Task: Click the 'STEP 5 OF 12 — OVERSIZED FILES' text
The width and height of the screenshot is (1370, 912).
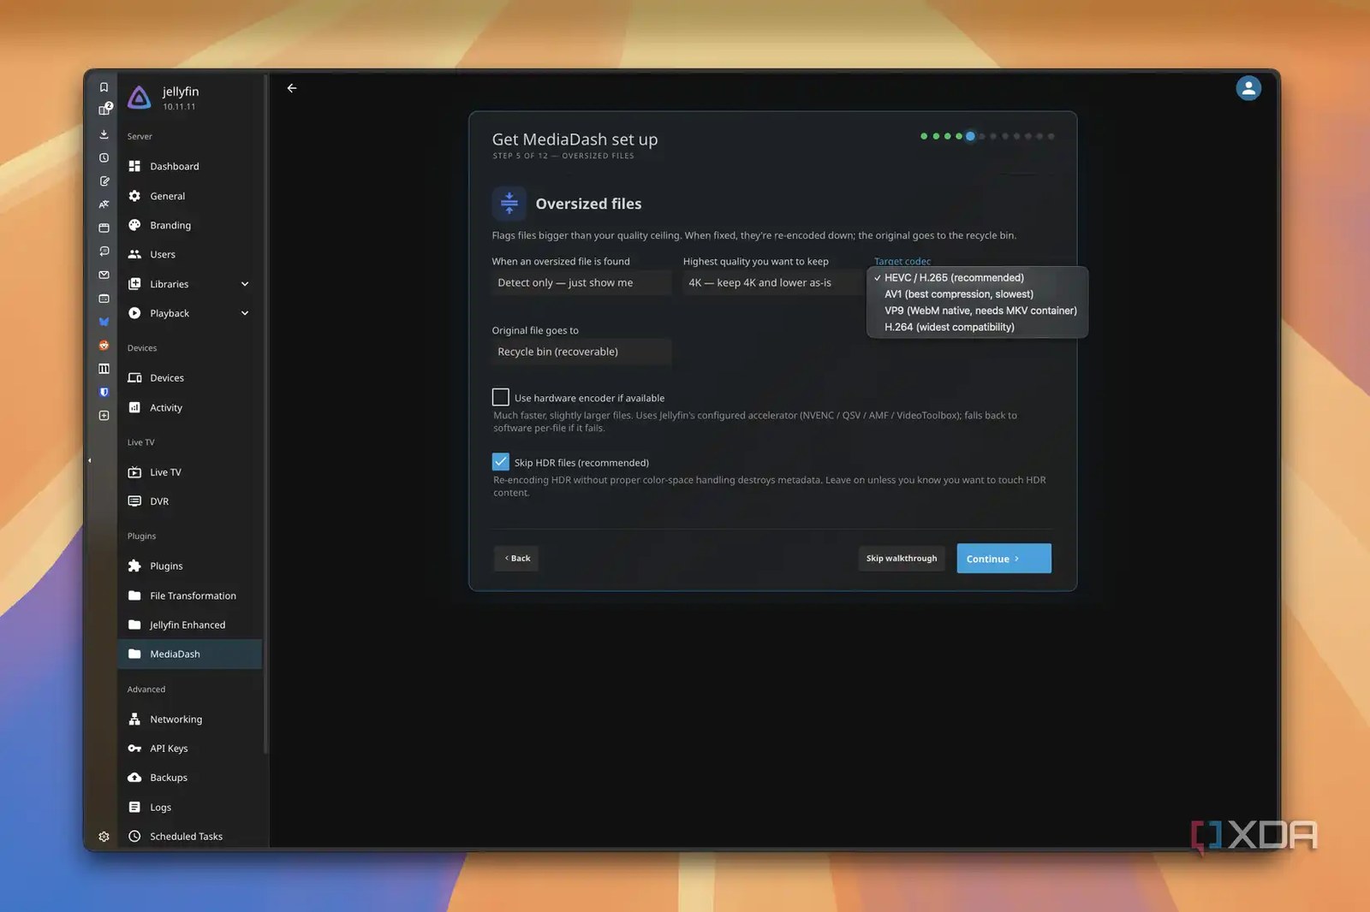Action: 563,156
